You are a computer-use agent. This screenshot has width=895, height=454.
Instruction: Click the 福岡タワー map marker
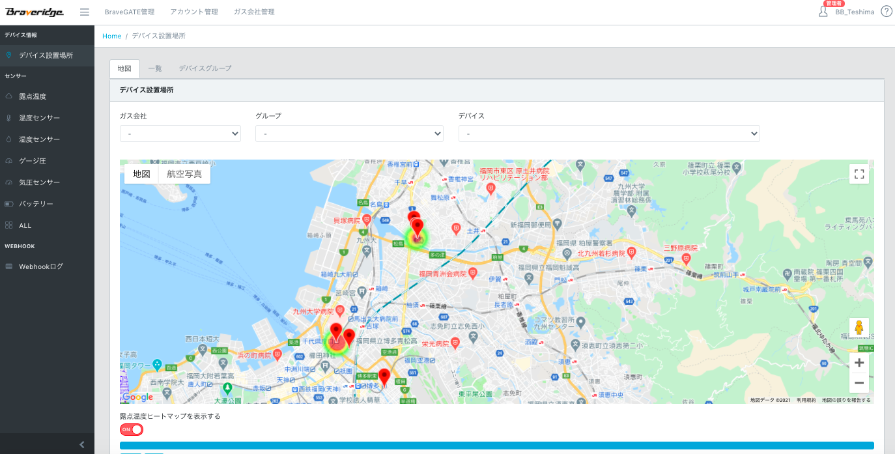coord(157,365)
